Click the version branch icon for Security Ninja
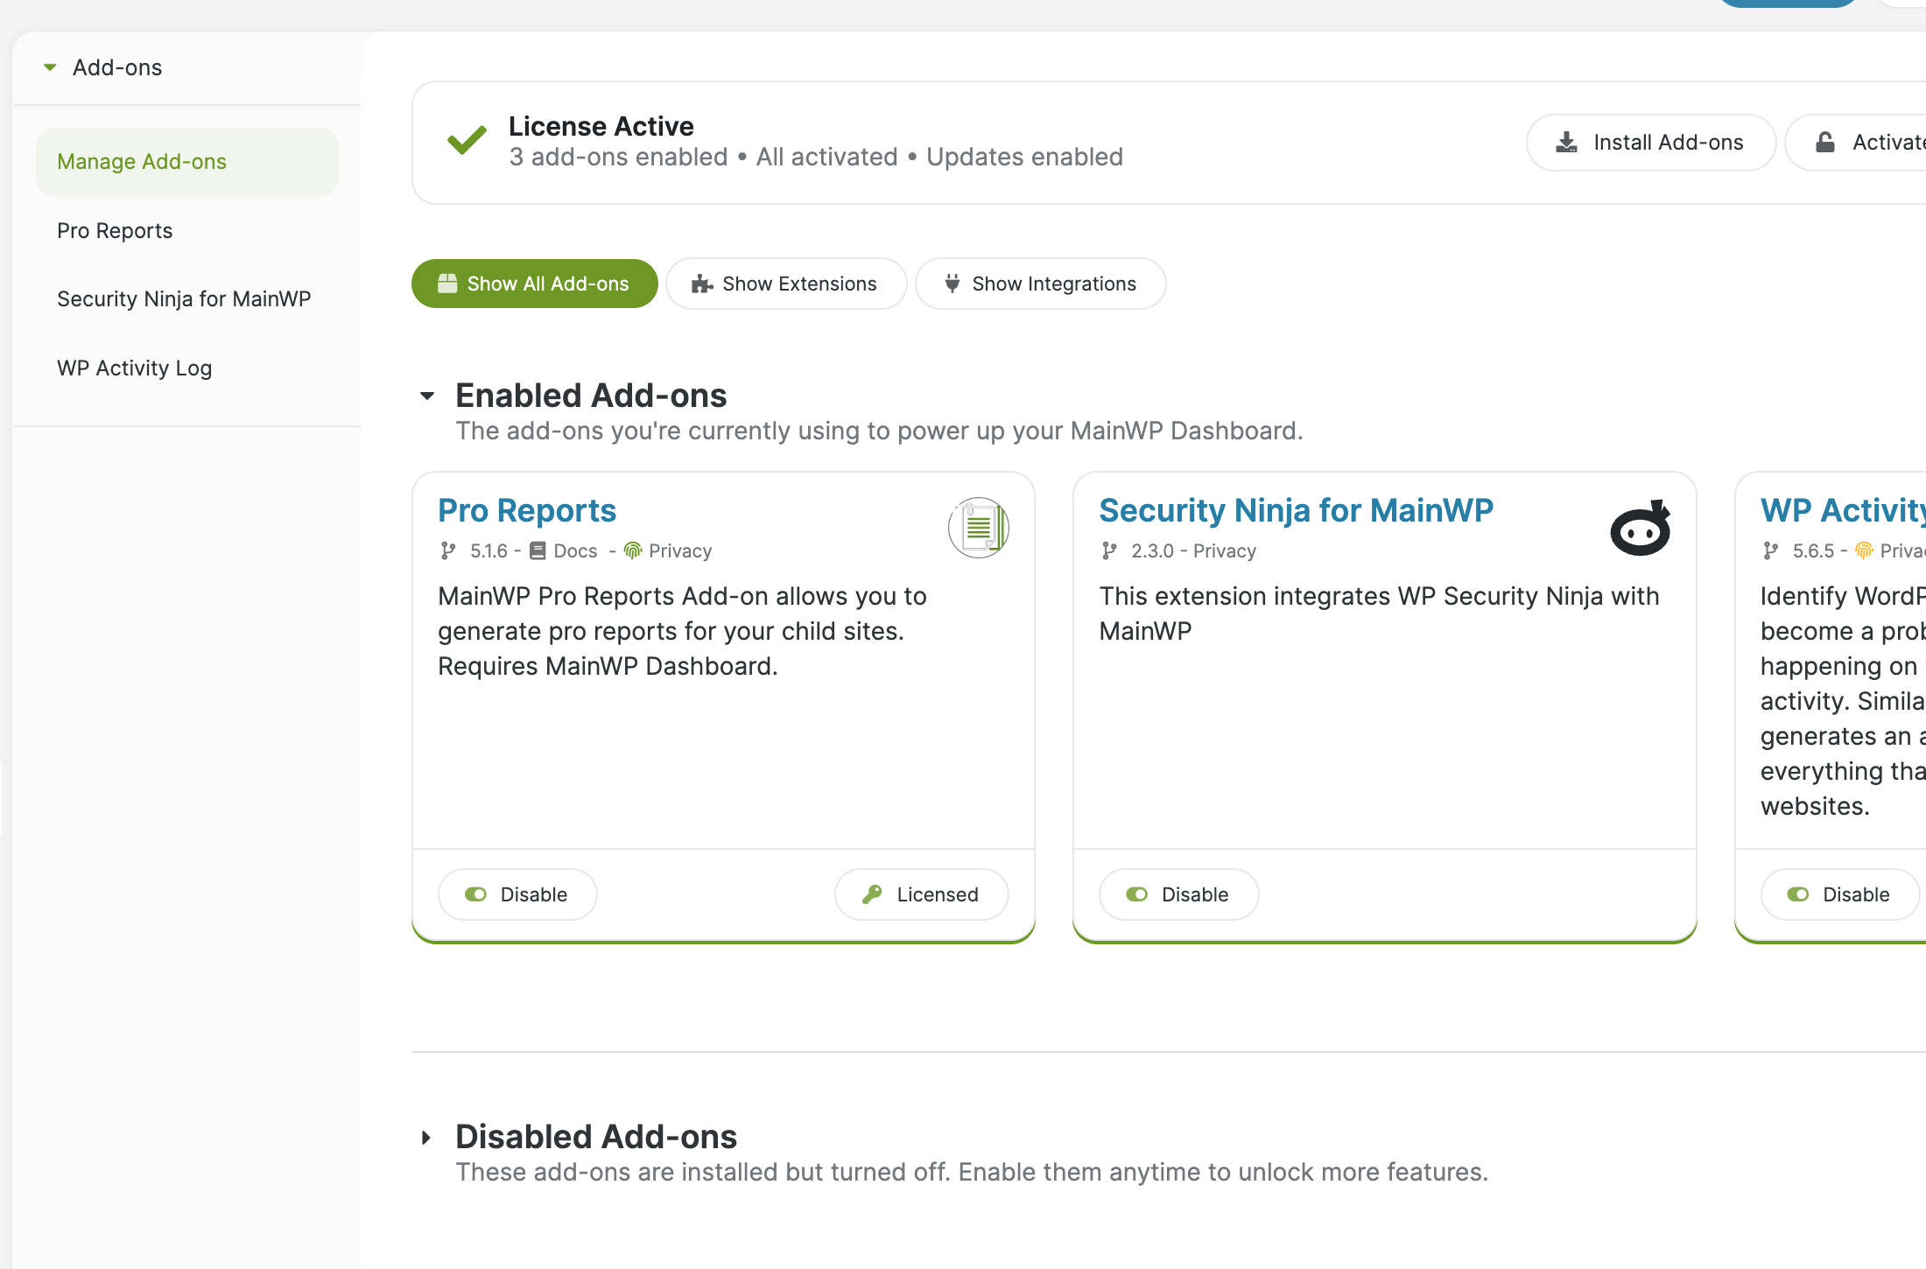The width and height of the screenshot is (1926, 1269). (x=1109, y=550)
